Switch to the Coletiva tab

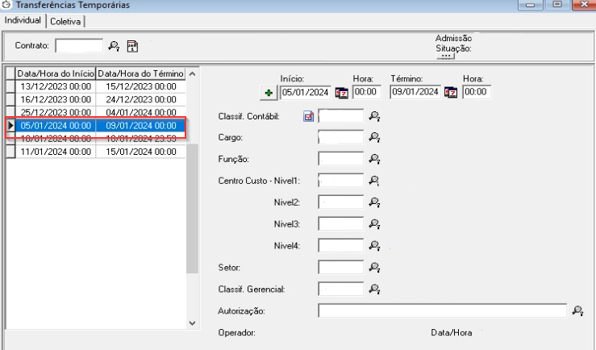click(x=65, y=22)
